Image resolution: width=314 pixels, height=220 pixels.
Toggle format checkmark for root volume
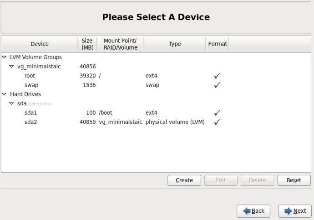[x=217, y=76]
